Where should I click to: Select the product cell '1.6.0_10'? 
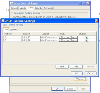[x=31, y=37]
